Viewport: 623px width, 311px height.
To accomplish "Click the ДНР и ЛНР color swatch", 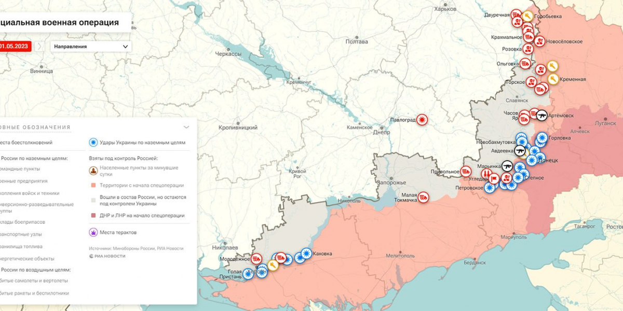I will (x=93, y=216).
